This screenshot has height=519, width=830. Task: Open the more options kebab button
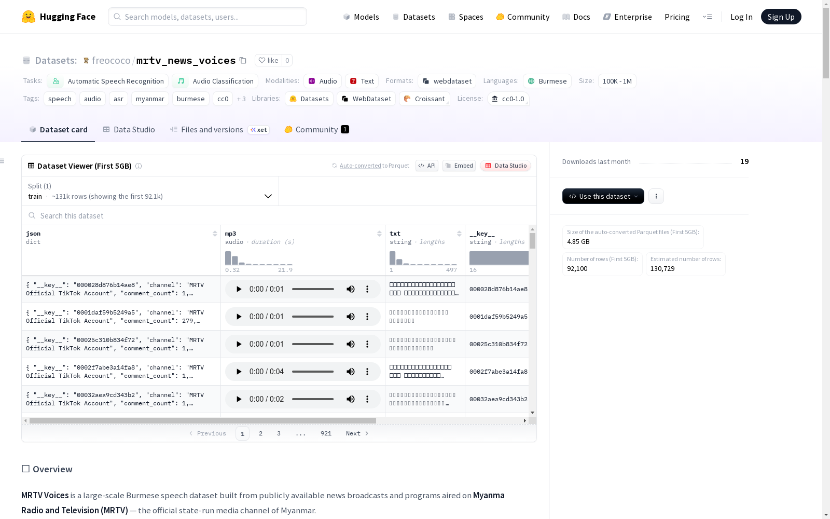[x=656, y=196]
